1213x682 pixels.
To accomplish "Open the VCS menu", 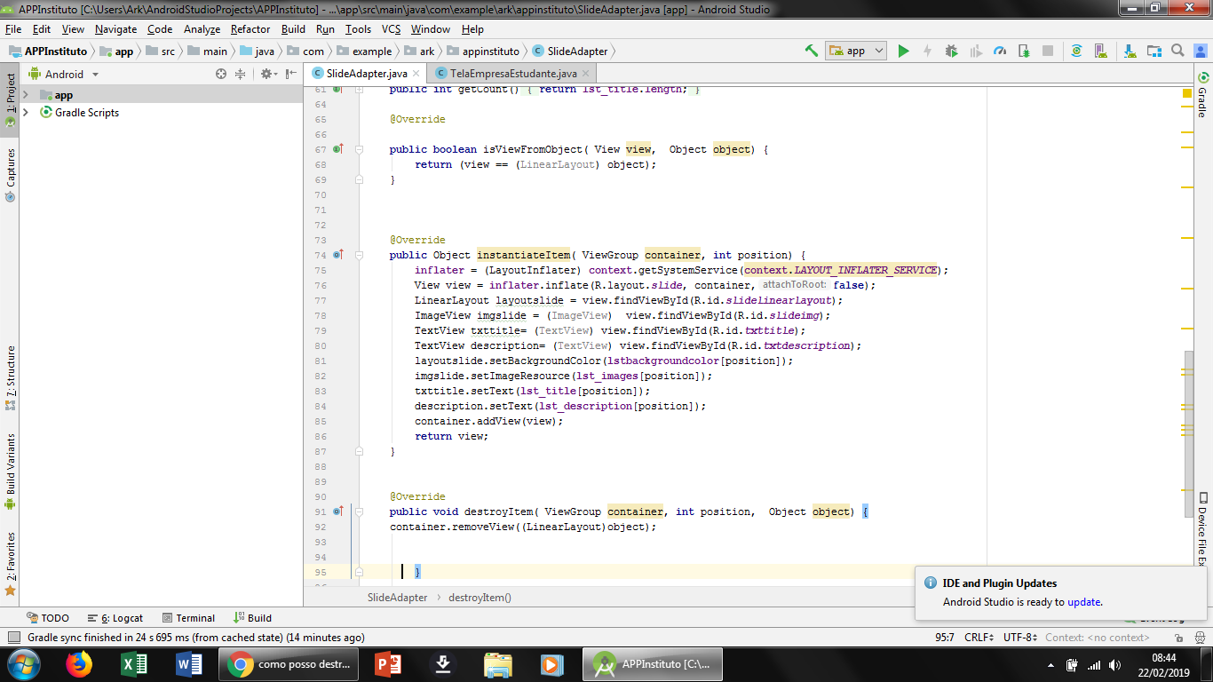I will tap(392, 29).
